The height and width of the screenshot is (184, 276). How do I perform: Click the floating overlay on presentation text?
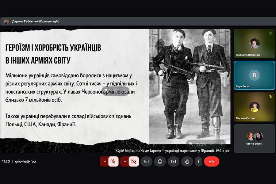(116, 91)
